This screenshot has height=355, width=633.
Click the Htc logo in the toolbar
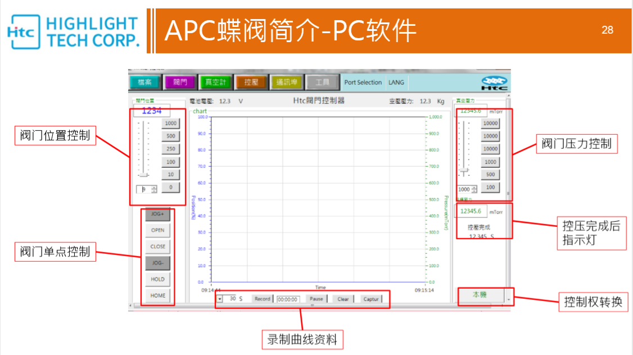tap(494, 83)
